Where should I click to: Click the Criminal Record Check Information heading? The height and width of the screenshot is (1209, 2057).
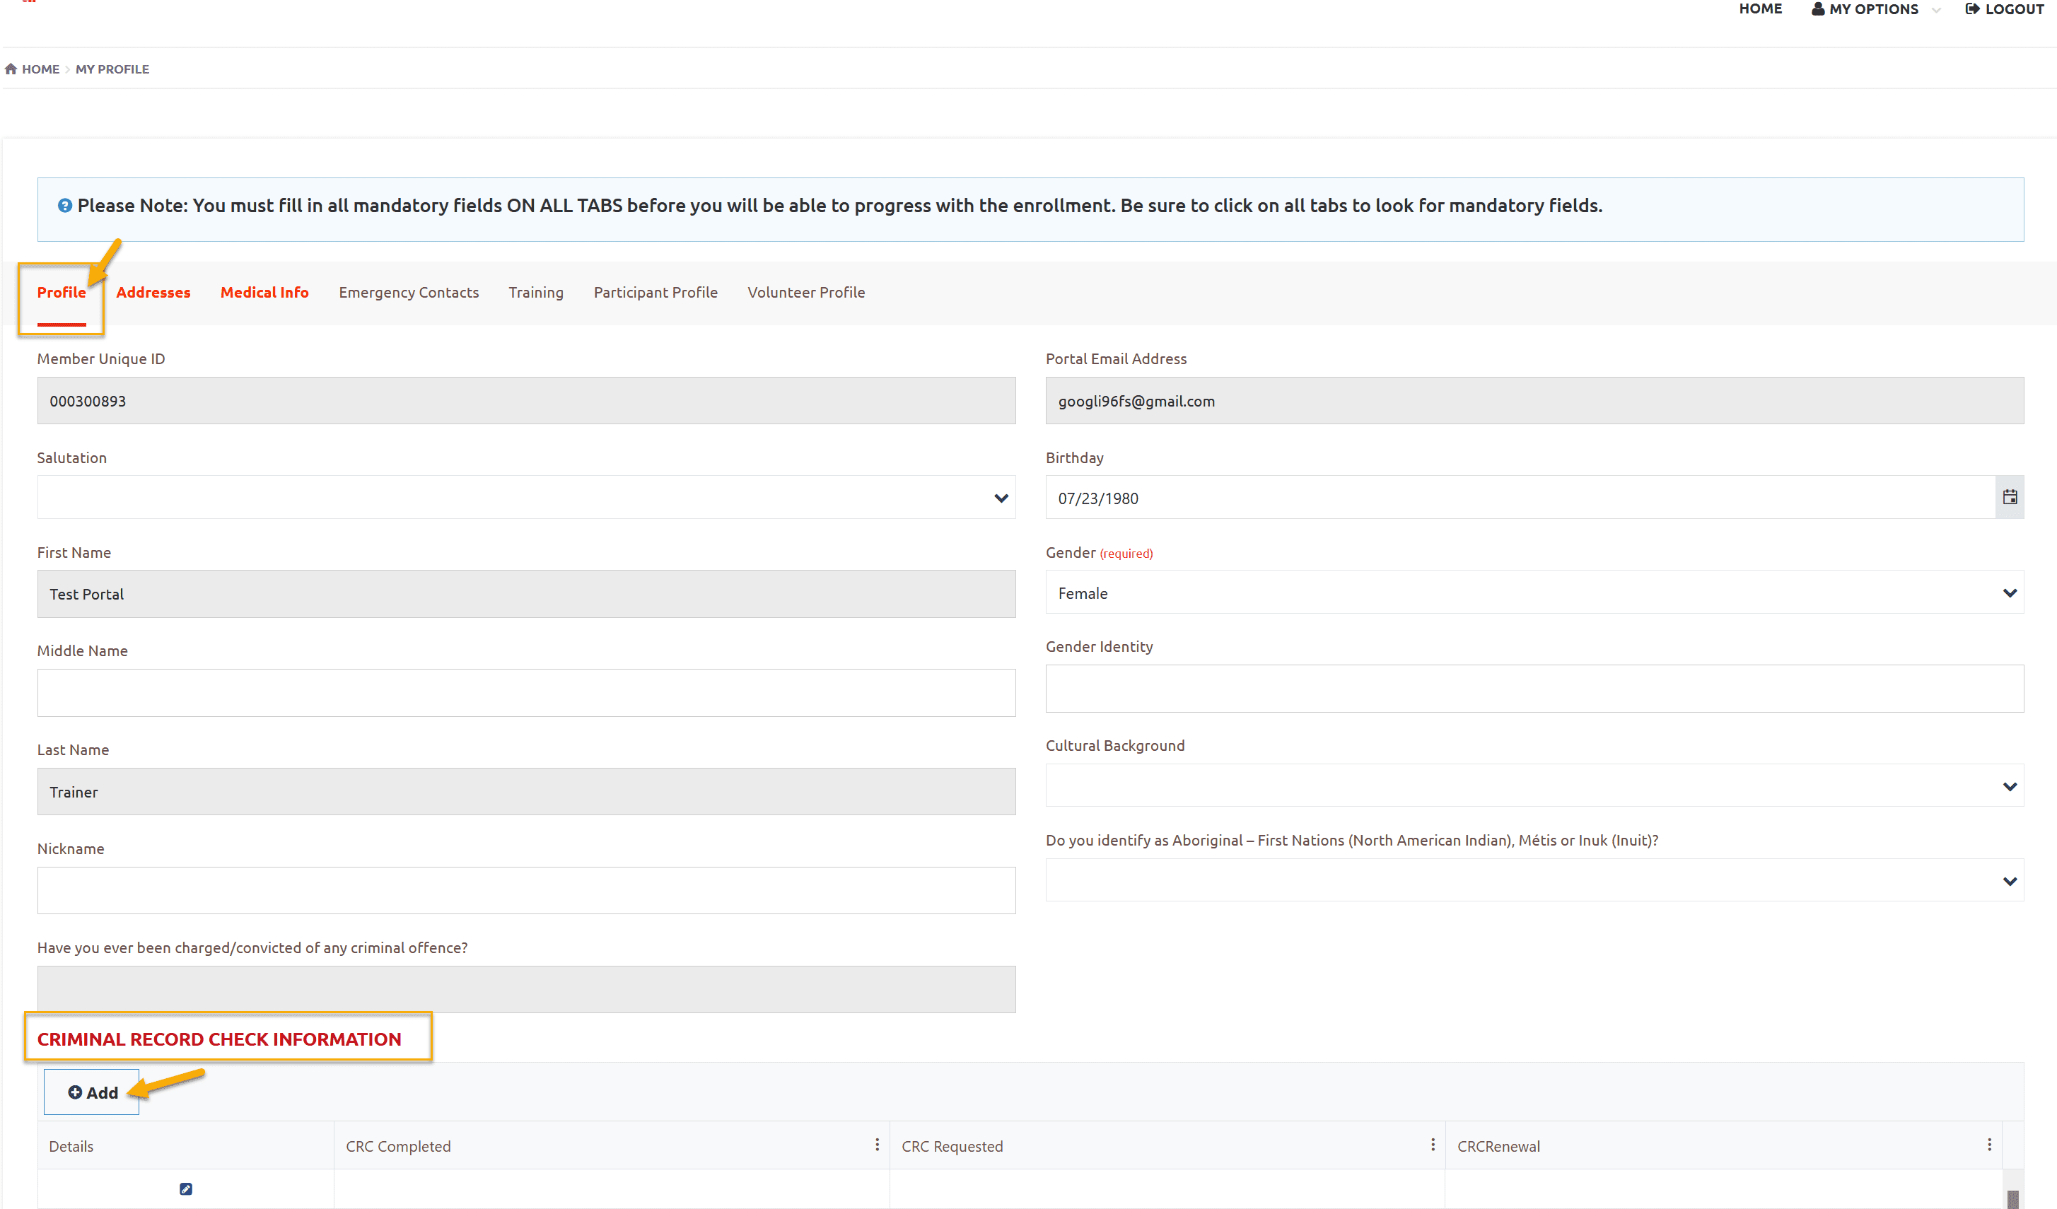click(220, 1039)
